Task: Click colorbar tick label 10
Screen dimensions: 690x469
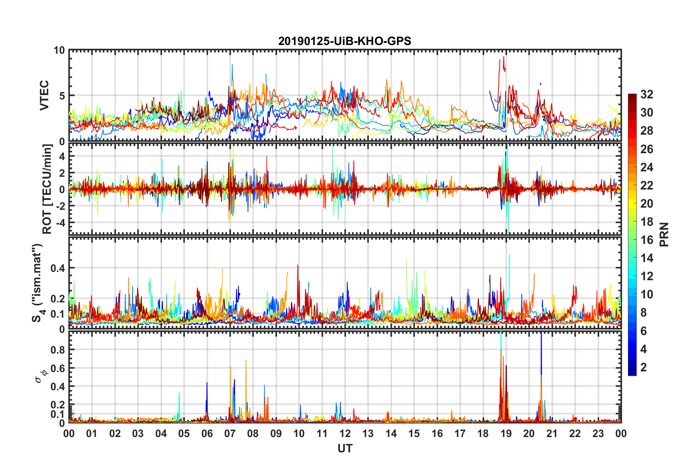Action: point(647,294)
